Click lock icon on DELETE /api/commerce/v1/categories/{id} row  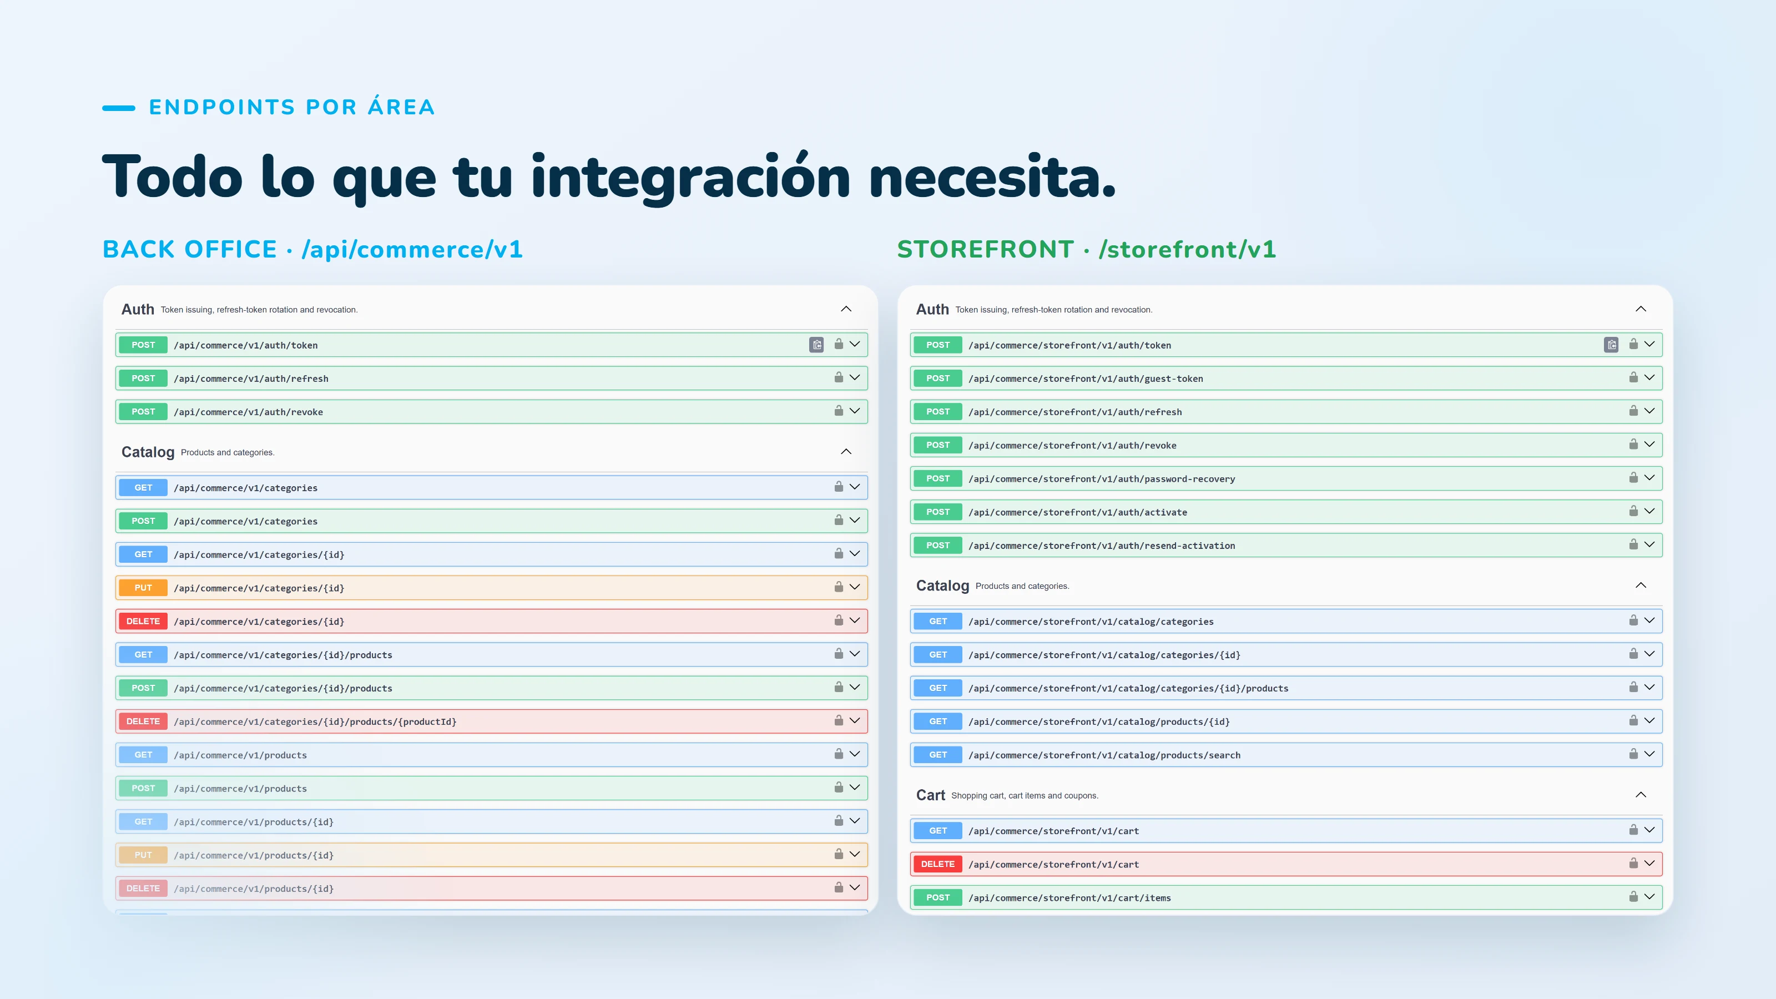(839, 620)
